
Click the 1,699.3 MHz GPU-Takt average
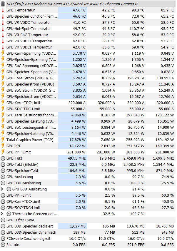(163, 158)
